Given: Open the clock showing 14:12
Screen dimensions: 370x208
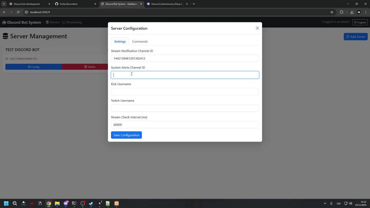Looking at the screenshot, I should tap(361, 203).
